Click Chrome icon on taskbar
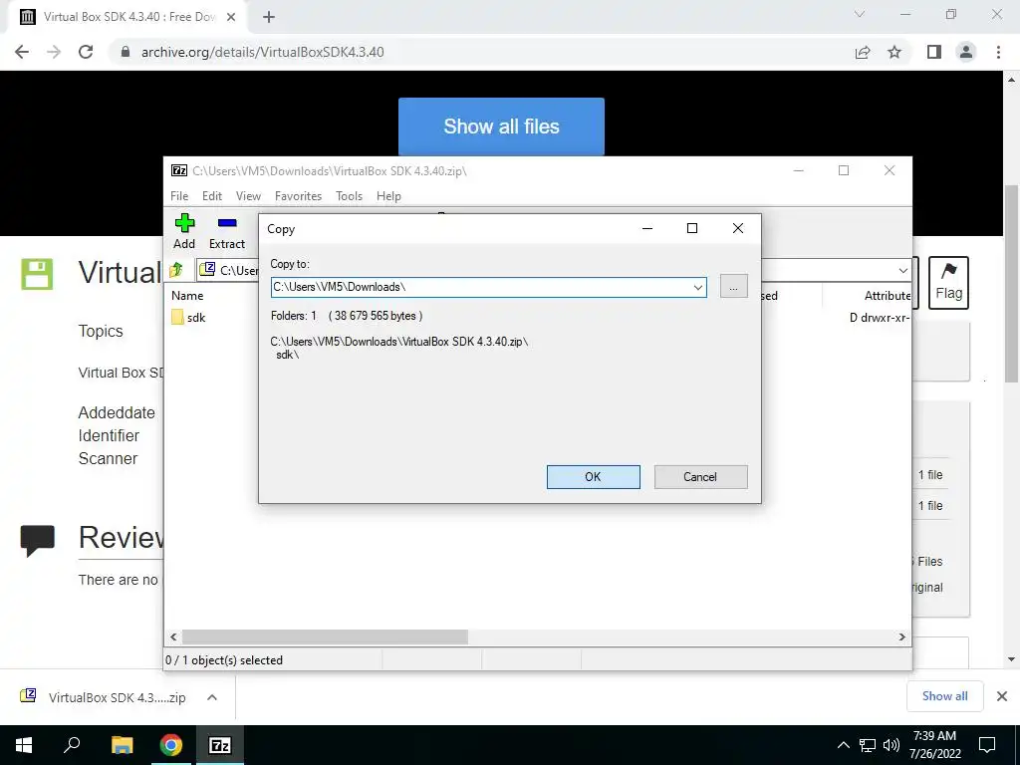1020x765 pixels. coord(171,745)
